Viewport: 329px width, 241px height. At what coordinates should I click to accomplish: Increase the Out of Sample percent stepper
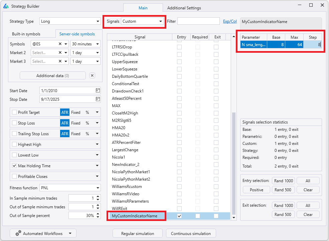pos(98,214)
